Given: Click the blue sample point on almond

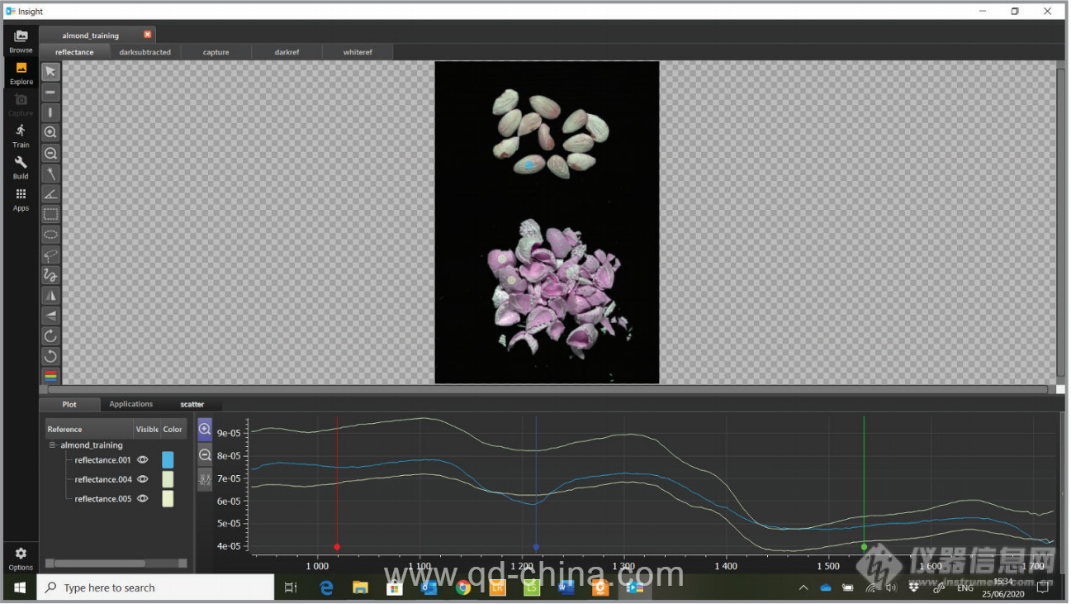Looking at the screenshot, I should pyautogui.click(x=529, y=165).
